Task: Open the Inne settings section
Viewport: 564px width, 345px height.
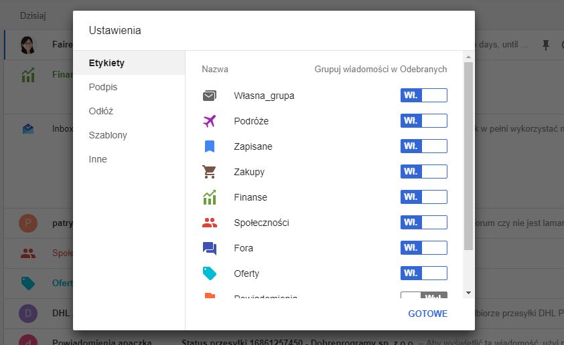Action: pos(98,159)
